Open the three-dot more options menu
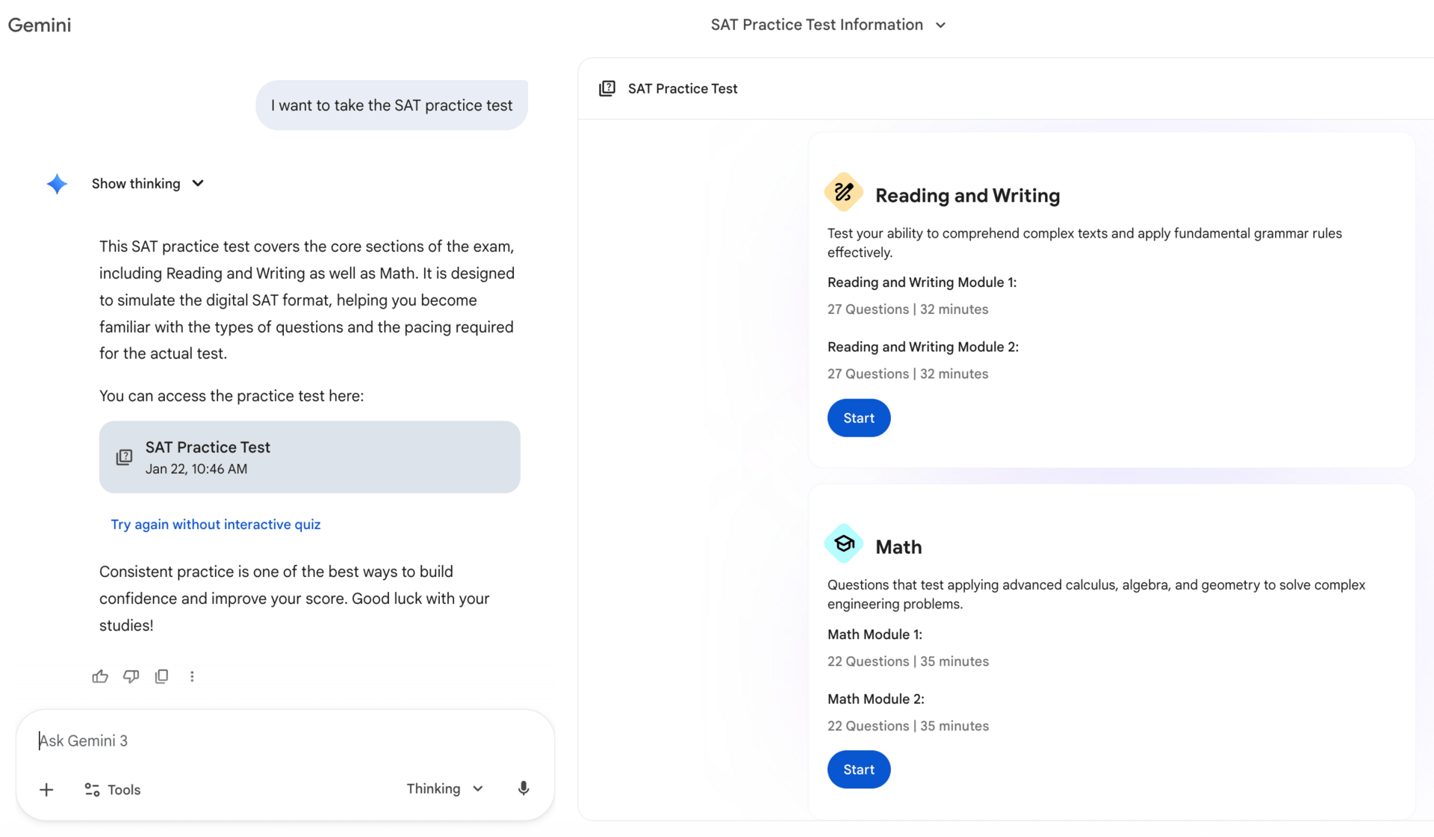The height and width of the screenshot is (837, 1434). click(x=192, y=676)
